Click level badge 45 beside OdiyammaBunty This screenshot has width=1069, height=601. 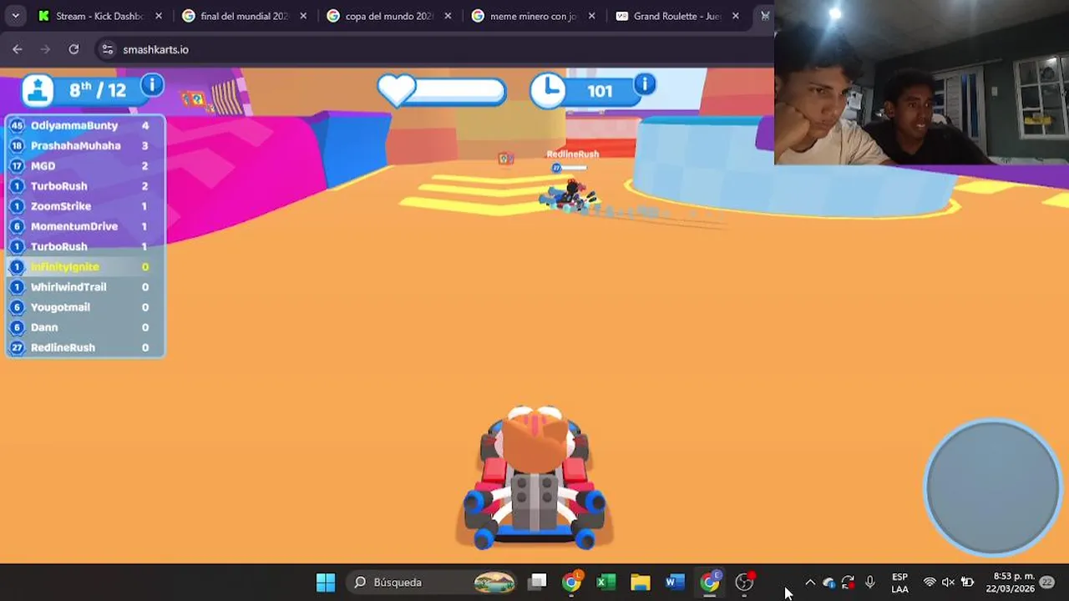click(x=17, y=125)
